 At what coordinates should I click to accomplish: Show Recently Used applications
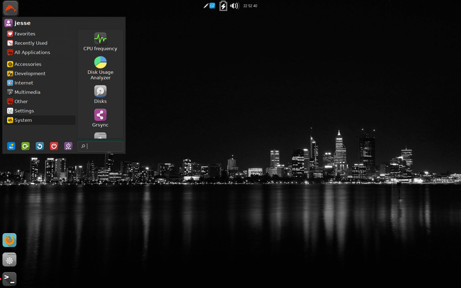coord(40,43)
